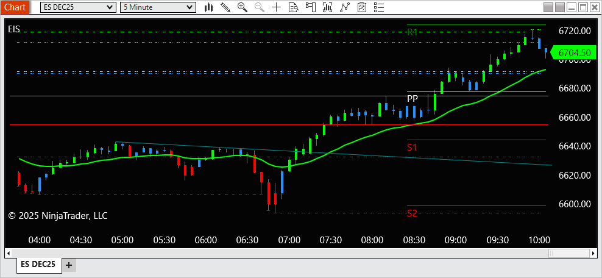The height and width of the screenshot is (278, 602).
Task: Click the 6720.00 price axis value
Action: click(x=575, y=30)
